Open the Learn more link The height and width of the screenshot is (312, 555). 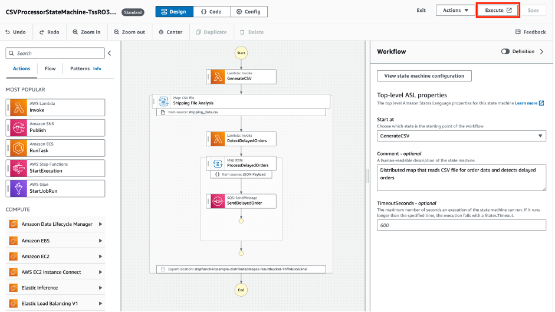click(x=529, y=103)
